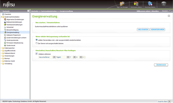Open Firmware-Aktualisierung in the tree
Screen dimensions: 173x103
15,43
